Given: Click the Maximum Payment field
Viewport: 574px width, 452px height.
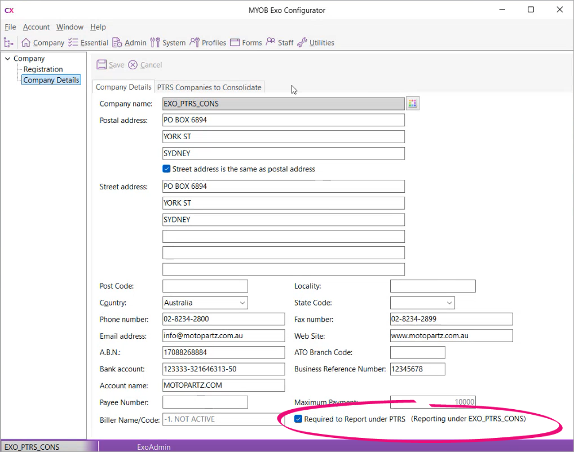Looking at the screenshot, I should (432, 402).
